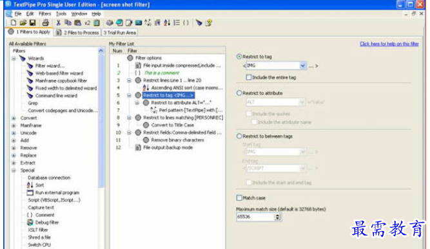Screen dimensions: 430x249
Task: Select the Restrict to tag radio button
Action: point(239,57)
